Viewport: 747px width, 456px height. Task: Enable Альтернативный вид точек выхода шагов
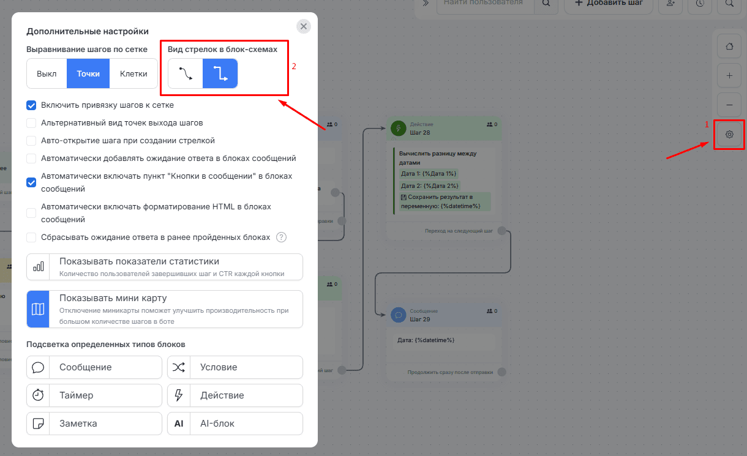click(31, 123)
